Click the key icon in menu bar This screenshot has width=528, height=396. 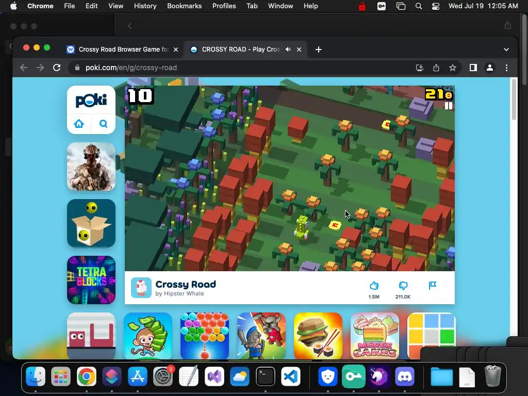[x=382, y=6]
